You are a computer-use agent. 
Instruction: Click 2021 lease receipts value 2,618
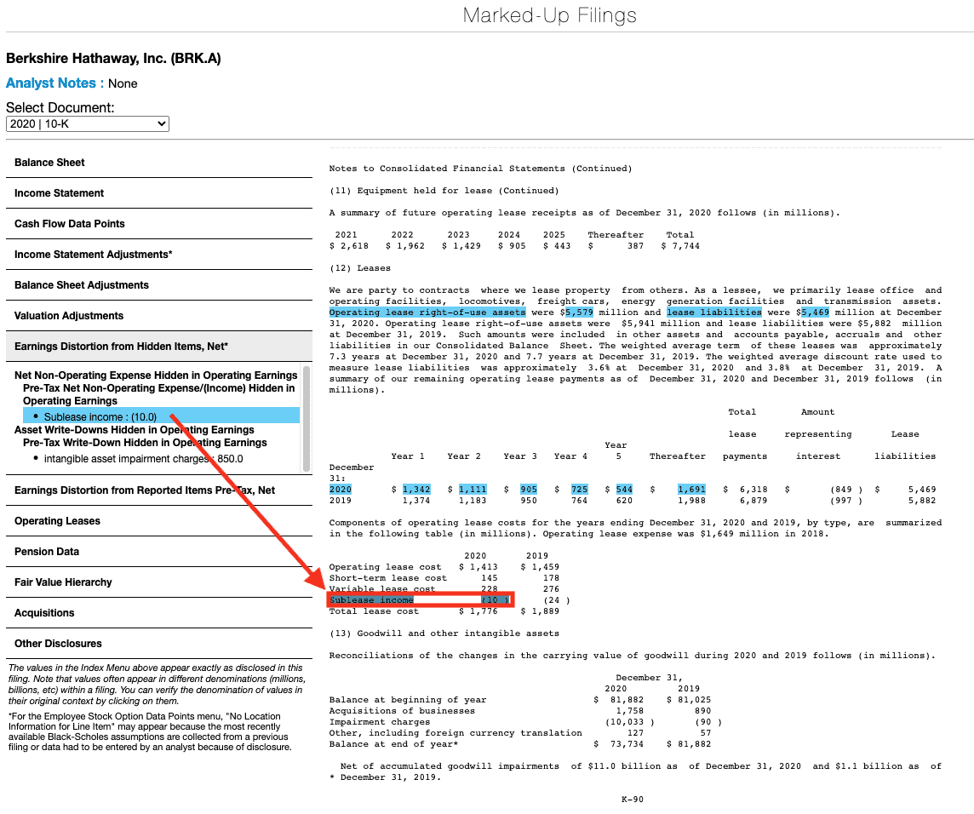[354, 246]
